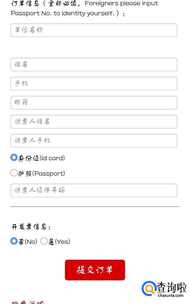
Task: Click the 邮箱 email input field
Action: point(94,103)
